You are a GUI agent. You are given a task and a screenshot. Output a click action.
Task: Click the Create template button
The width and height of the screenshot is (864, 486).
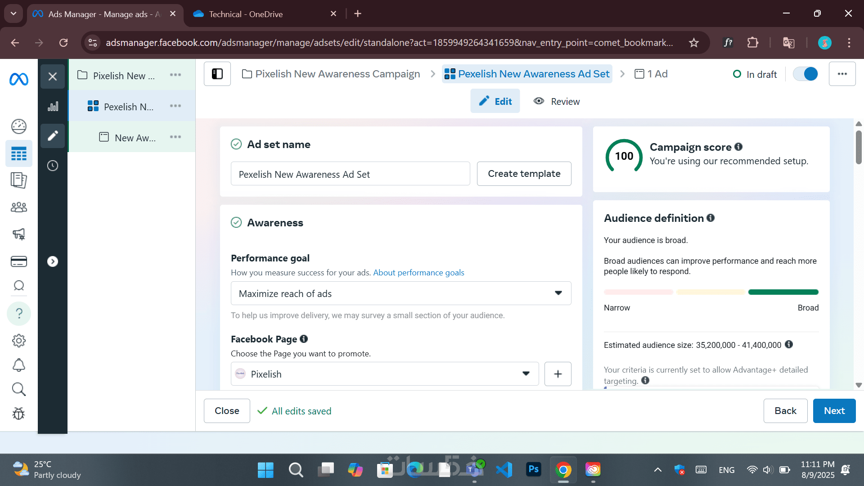tap(524, 174)
